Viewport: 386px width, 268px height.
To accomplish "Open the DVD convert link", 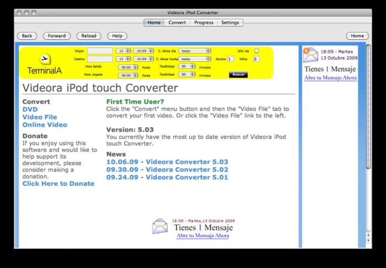I will pyautogui.click(x=30, y=109).
